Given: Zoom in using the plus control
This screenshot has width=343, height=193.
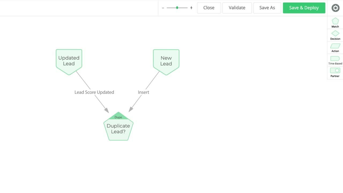Looking at the screenshot, I should point(191,8).
